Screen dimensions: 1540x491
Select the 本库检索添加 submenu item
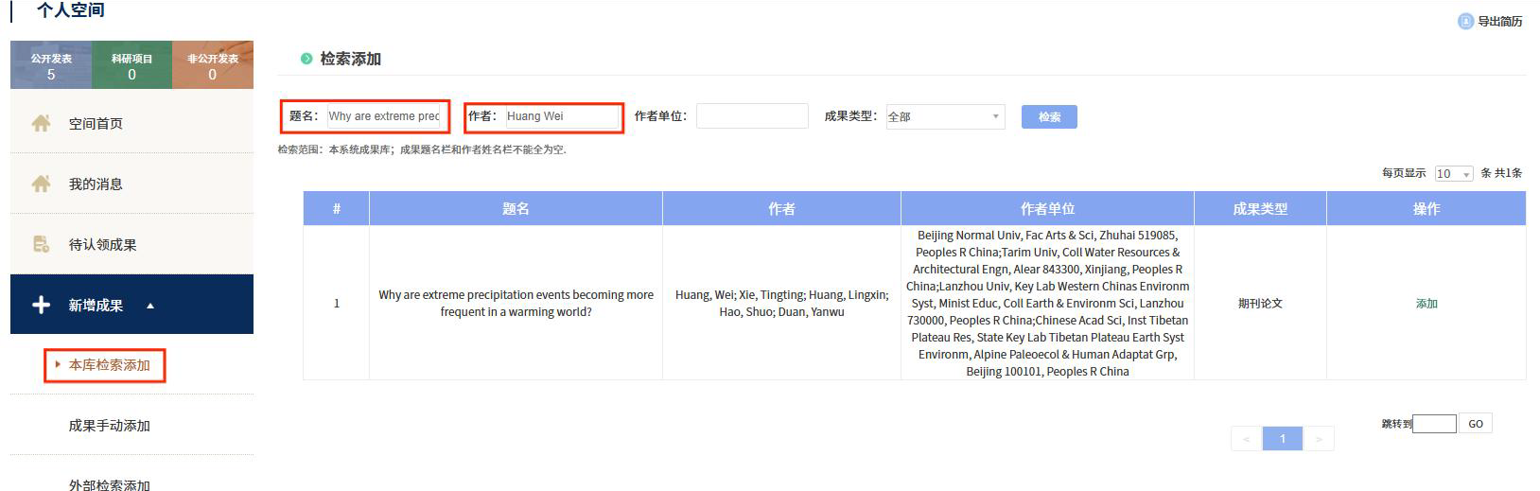tap(109, 365)
